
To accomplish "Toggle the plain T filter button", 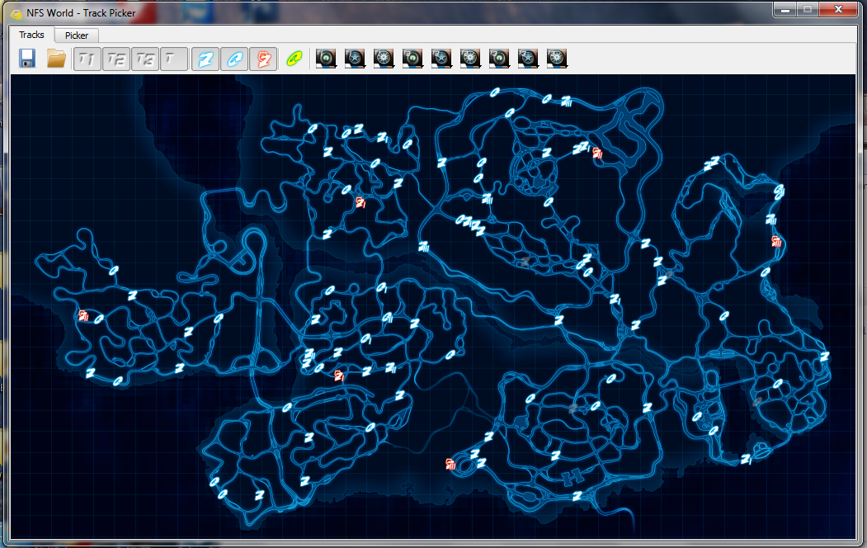I will point(173,59).
